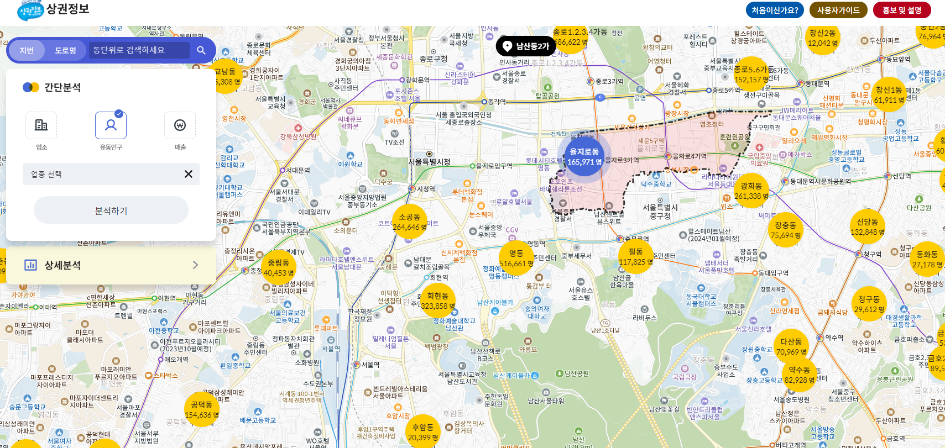This screenshot has width=945, height=448.
Task: Select the 공덕동 154,636 명 bubble
Action: pyautogui.click(x=202, y=409)
